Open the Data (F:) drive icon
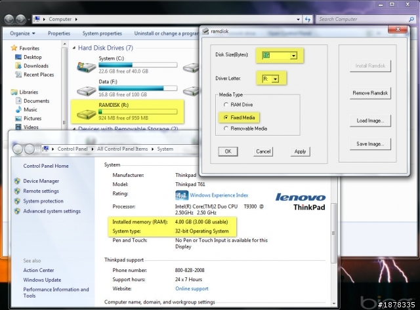This screenshot has width=420, height=310. pyautogui.click(x=86, y=91)
